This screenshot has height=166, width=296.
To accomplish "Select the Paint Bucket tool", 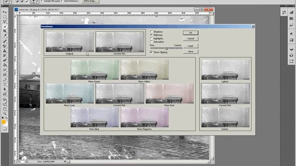I will pos(5,65).
